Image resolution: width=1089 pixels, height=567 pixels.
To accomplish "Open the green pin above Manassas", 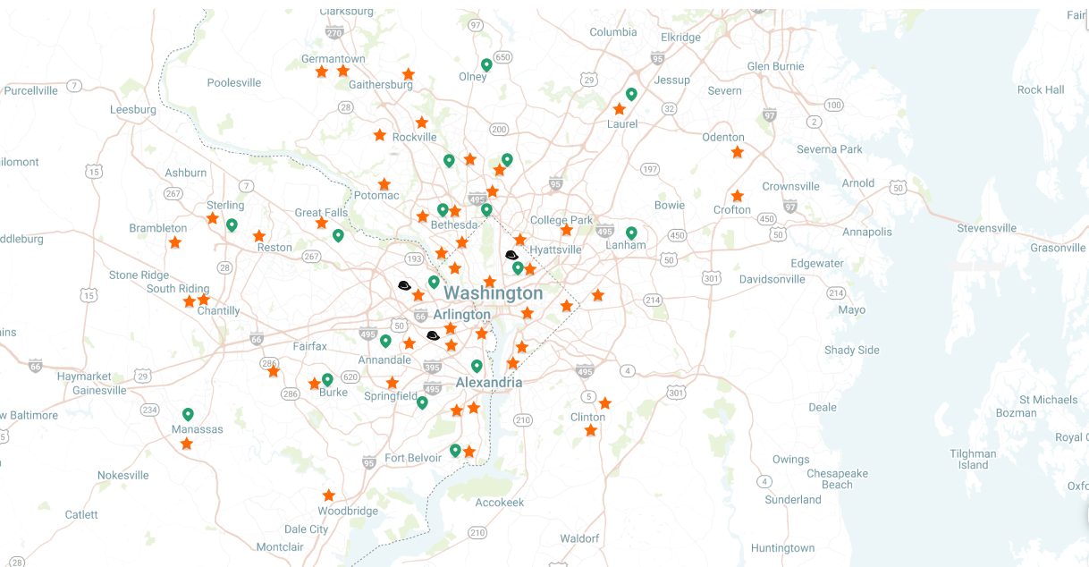I will [x=188, y=414].
